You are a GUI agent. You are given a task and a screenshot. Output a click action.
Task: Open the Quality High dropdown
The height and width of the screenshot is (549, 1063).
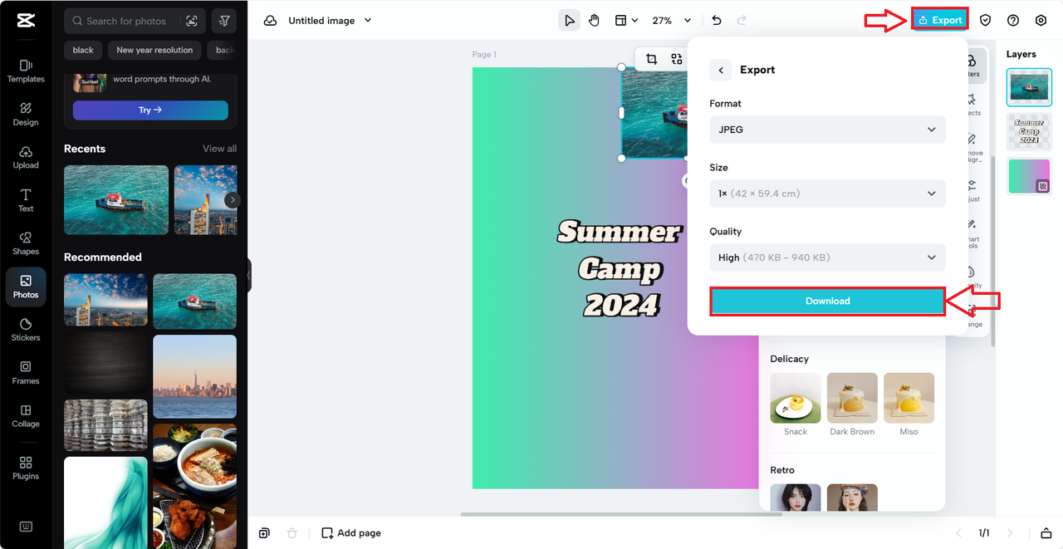point(827,257)
